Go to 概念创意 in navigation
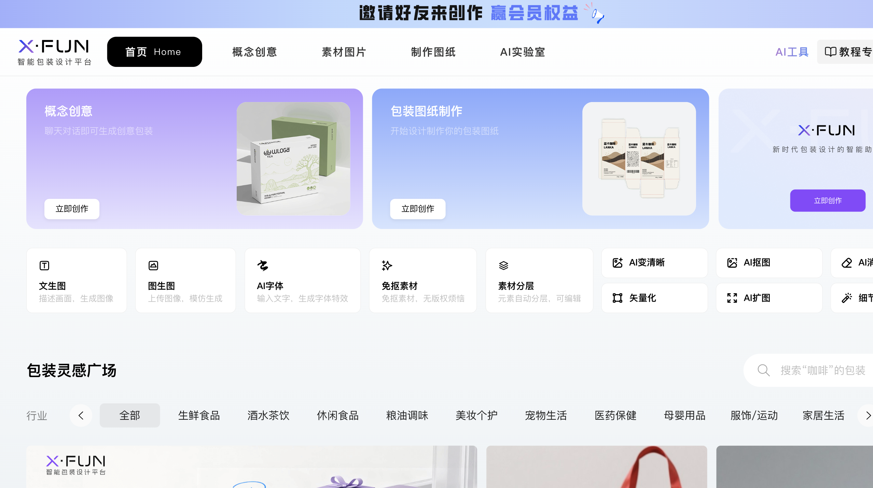Screen dimensions: 873x488 (x=254, y=52)
